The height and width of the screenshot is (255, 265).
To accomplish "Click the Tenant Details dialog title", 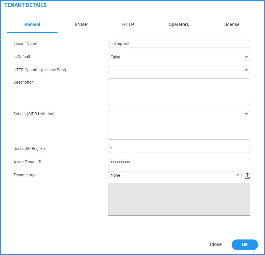I will pyautogui.click(x=25, y=5).
